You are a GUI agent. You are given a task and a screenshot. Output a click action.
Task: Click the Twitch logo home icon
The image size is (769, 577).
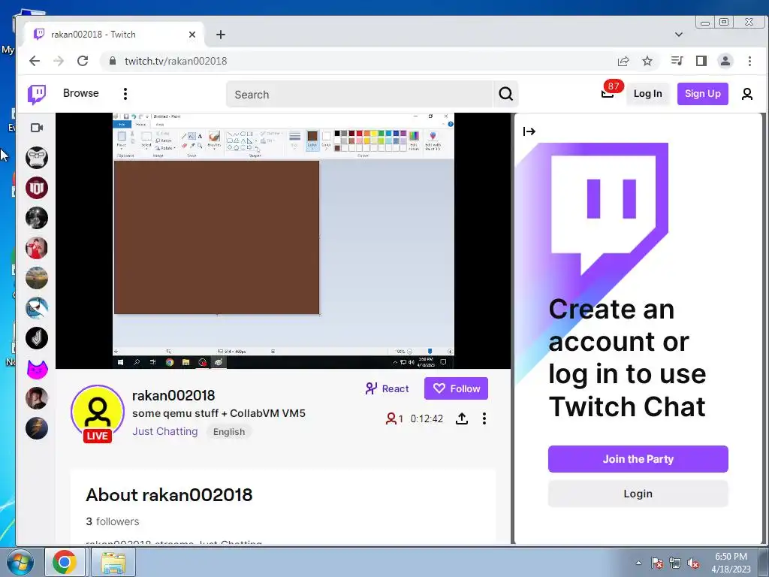(x=37, y=94)
